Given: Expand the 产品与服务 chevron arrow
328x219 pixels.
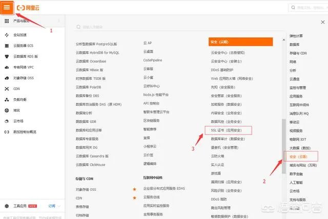Looking at the screenshot, I should [59, 21].
